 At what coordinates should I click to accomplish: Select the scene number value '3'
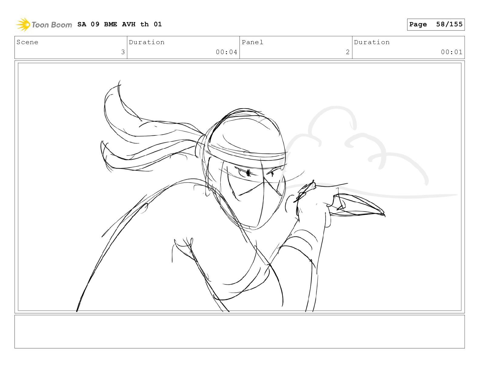123,52
